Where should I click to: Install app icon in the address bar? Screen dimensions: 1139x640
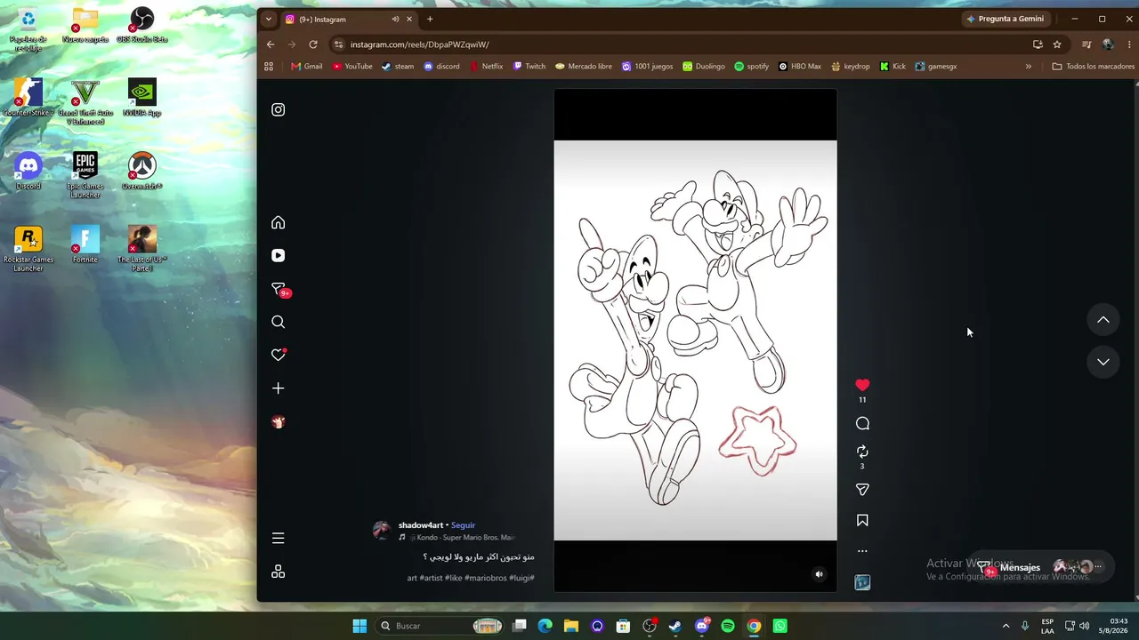[x=1038, y=44]
